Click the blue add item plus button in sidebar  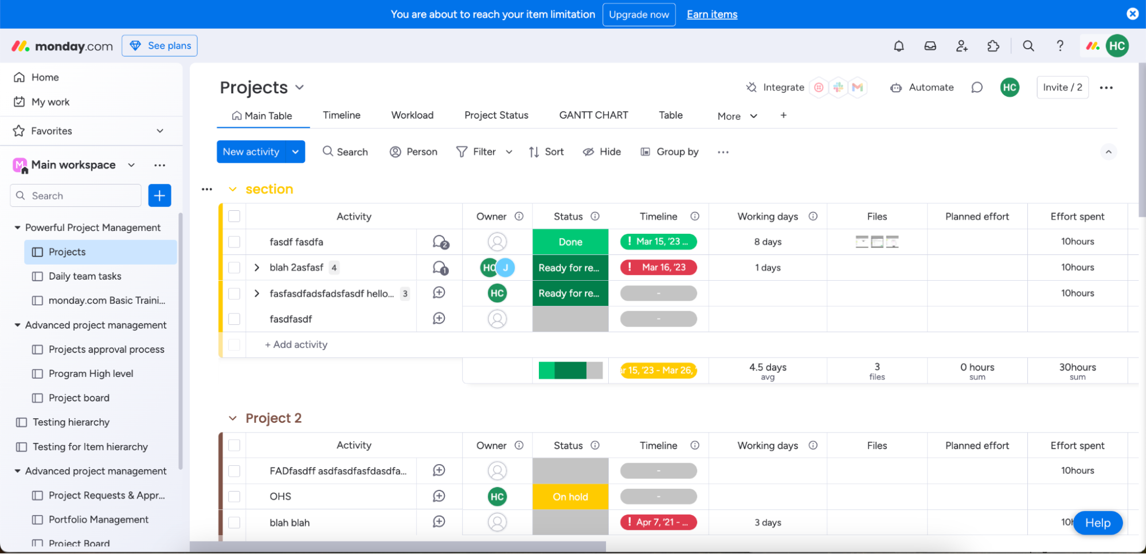(x=159, y=195)
